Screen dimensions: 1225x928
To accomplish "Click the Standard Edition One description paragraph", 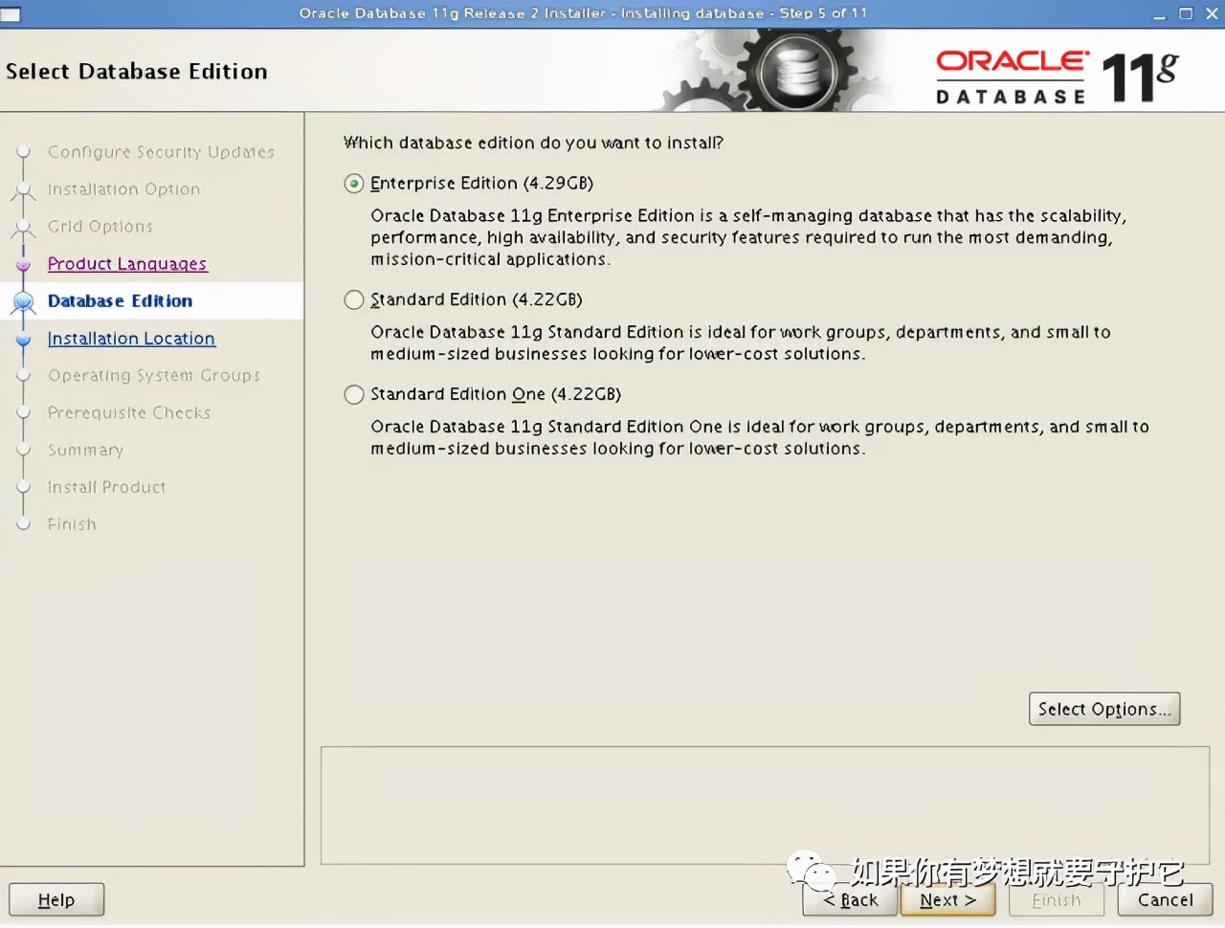I will coord(759,437).
